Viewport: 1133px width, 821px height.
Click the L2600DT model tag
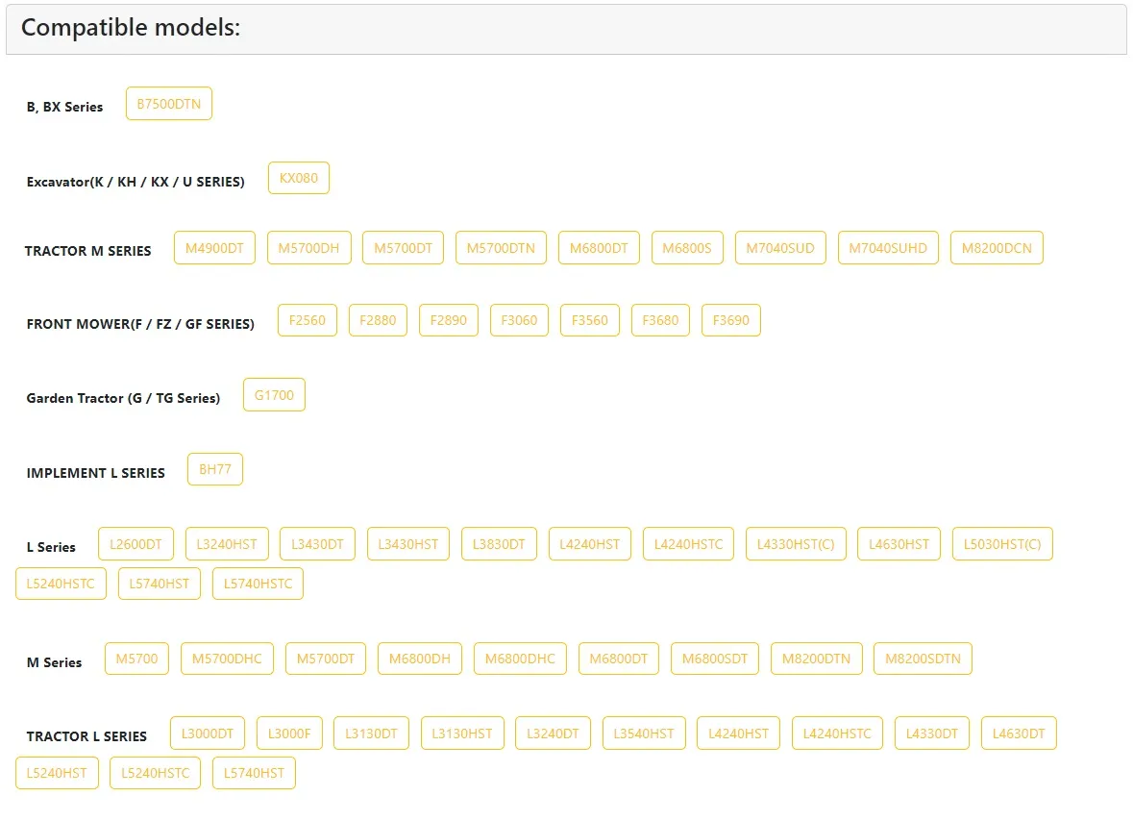pyautogui.click(x=135, y=544)
